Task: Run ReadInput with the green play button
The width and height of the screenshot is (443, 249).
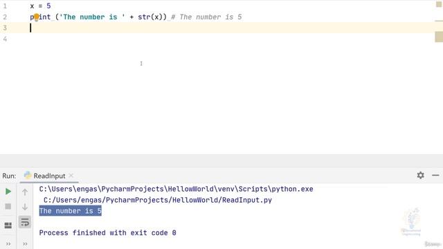Action: tap(8, 192)
